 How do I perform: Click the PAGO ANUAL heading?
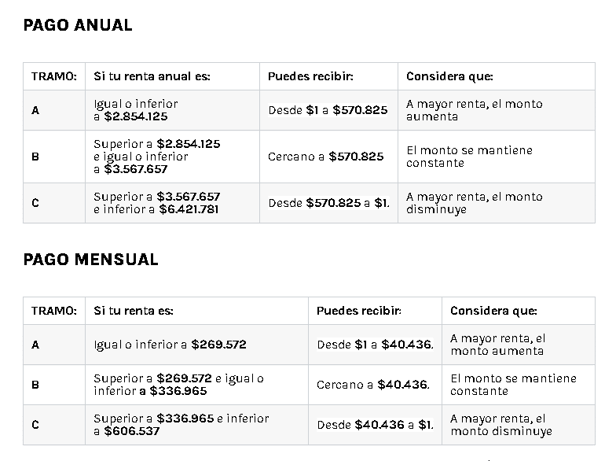pyautogui.click(x=78, y=25)
